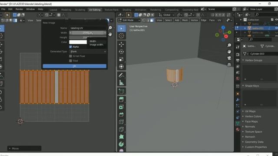Select the Inset Faces tool
Viewport: 278px width, 156px height.
[122, 107]
